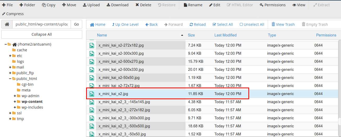Click image icon of x_mini_kai_x2-500x330.jpg
This screenshot has width=341, height=137.
click(x=92, y=70)
